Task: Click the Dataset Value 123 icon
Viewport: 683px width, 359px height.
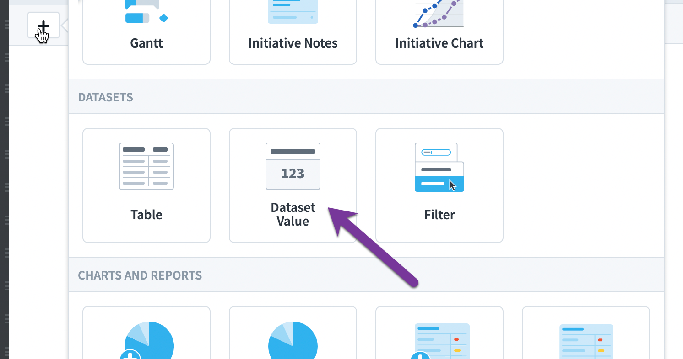Action: [x=293, y=166]
